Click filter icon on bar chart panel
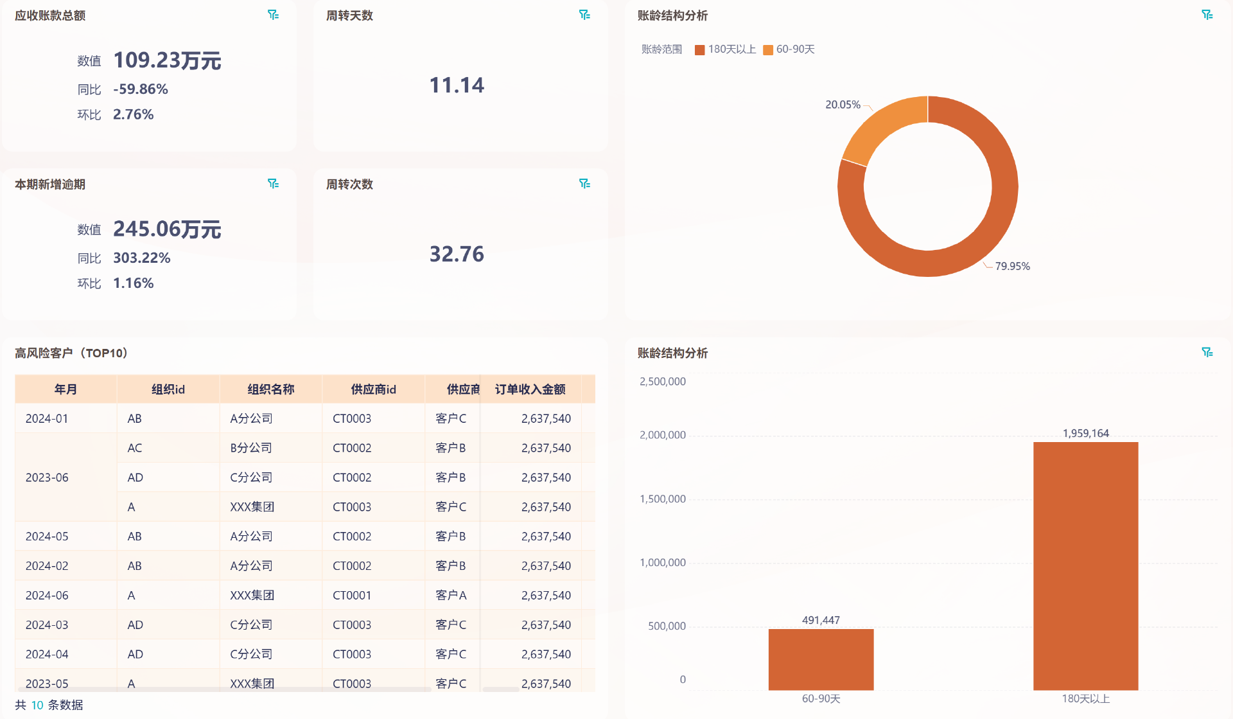Viewport: 1233px width, 719px height. pyautogui.click(x=1207, y=352)
